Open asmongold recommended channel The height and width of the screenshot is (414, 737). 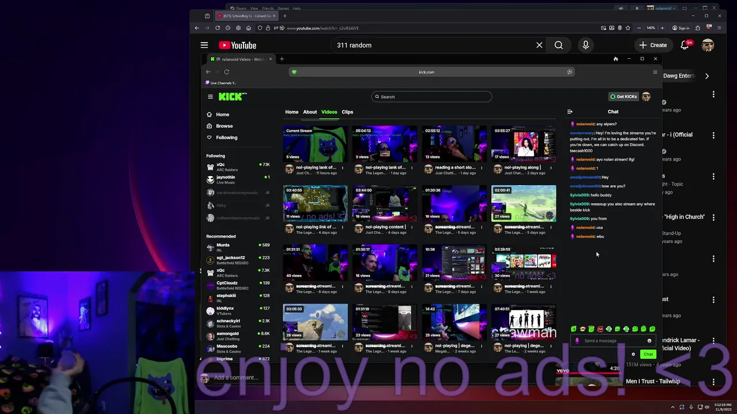point(238,336)
